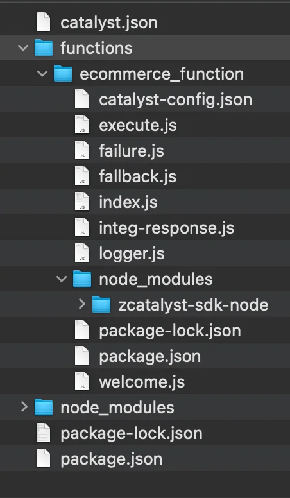Collapse the ecommerce_function folder chevron
The height and width of the screenshot is (498, 290).
click(42, 74)
